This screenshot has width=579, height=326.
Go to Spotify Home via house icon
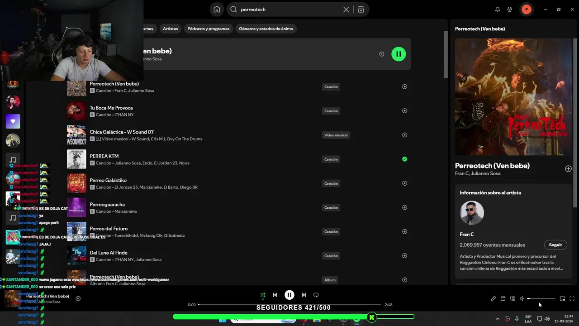(x=217, y=10)
